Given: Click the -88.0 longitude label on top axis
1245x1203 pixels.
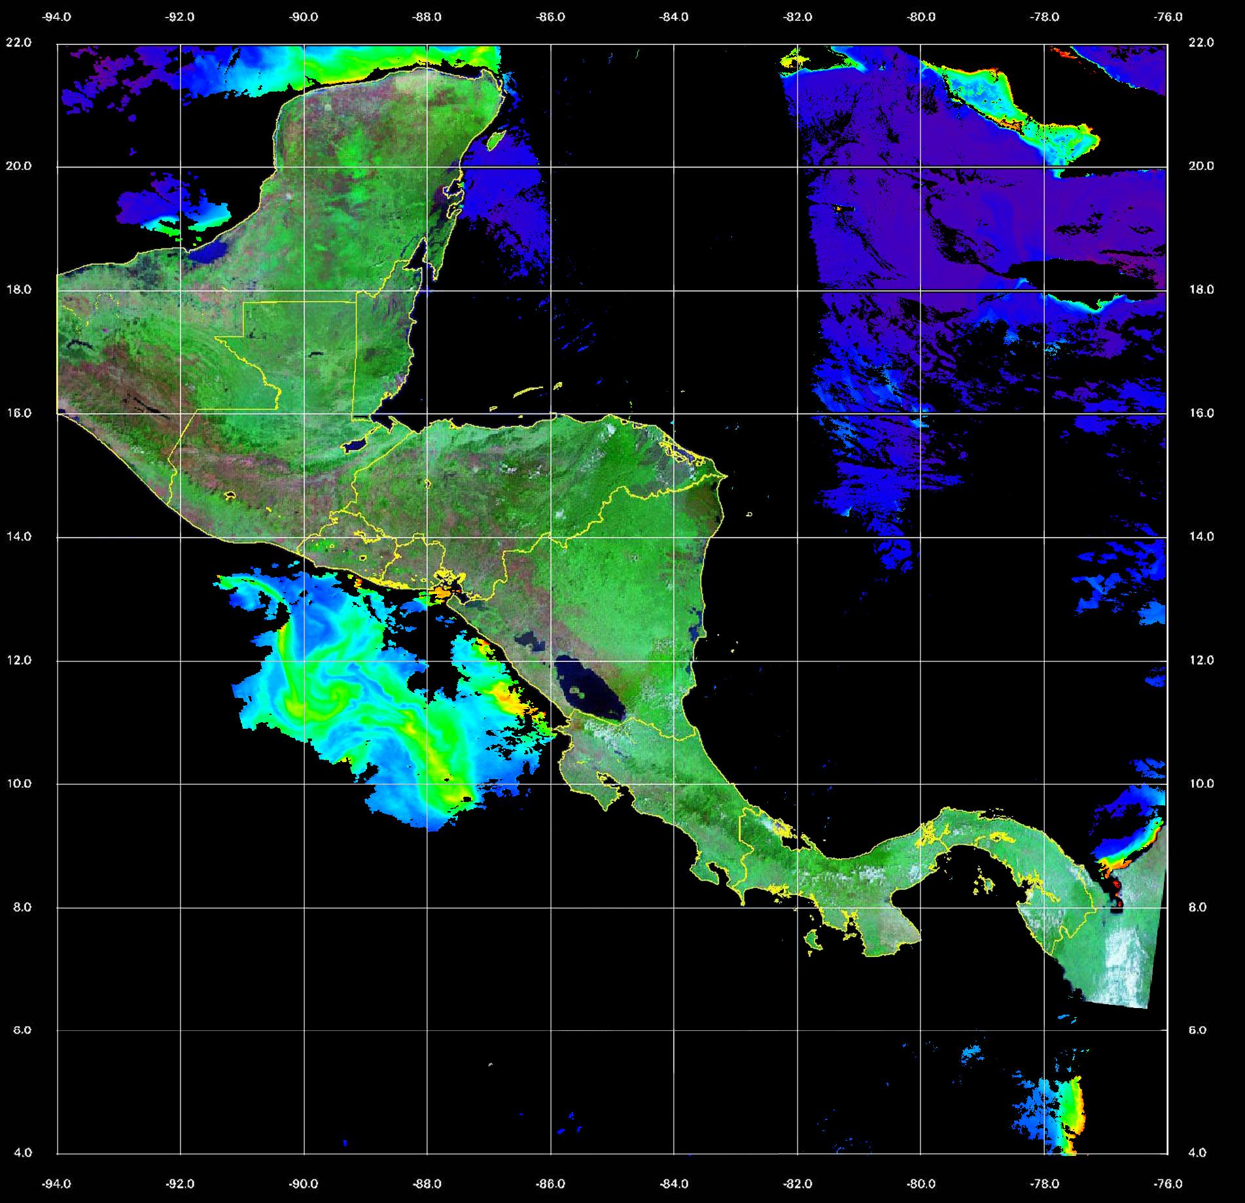Looking at the screenshot, I should [427, 17].
